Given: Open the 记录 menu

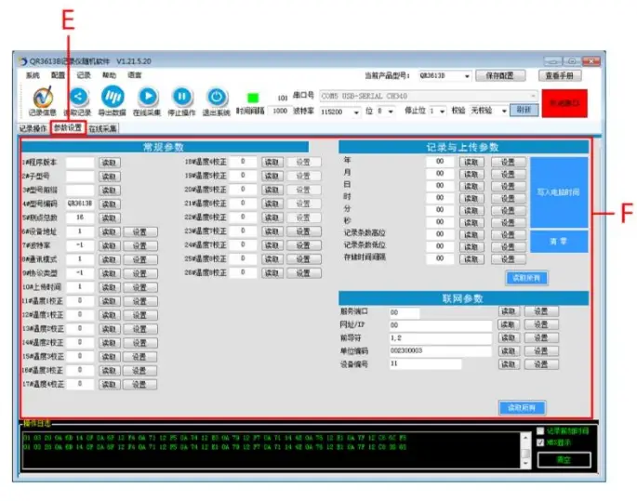Looking at the screenshot, I should tap(84, 75).
